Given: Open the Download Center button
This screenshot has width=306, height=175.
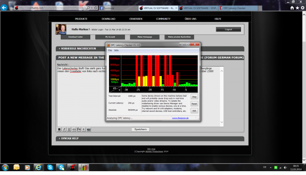Looking at the screenshot, I should (75, 37).
